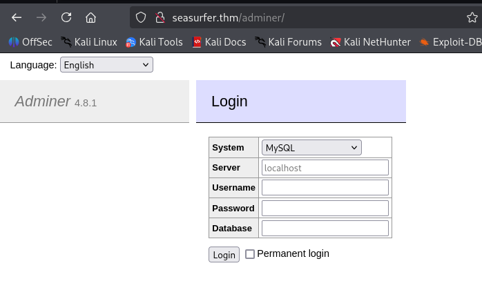Submit the form with the Login button
Image resolution: width=482 pixels, height=308 pixels.
pos(224,255)
